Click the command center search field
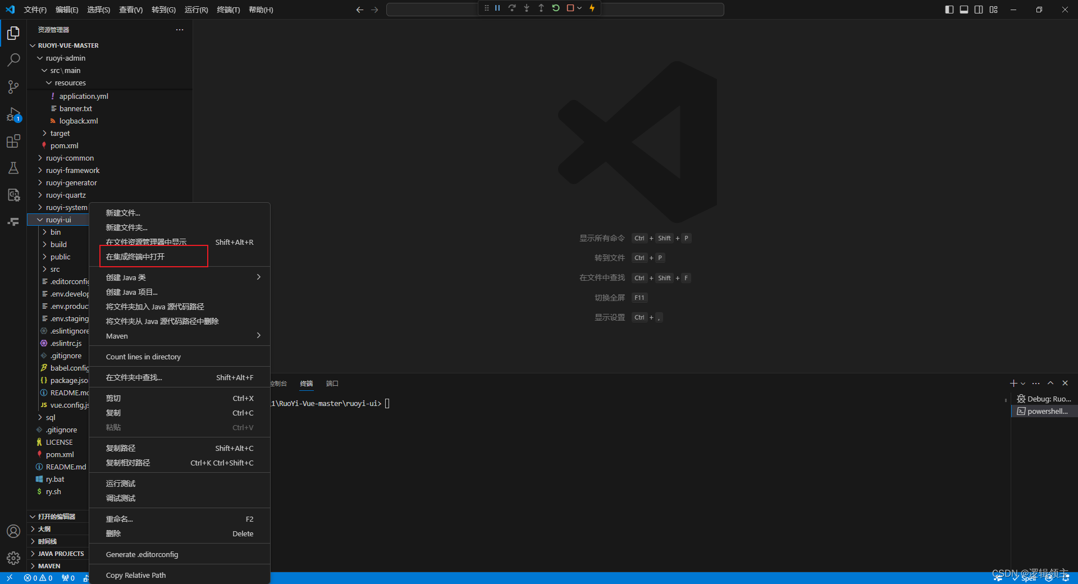 pyautogui.click(x=555, y=10)
